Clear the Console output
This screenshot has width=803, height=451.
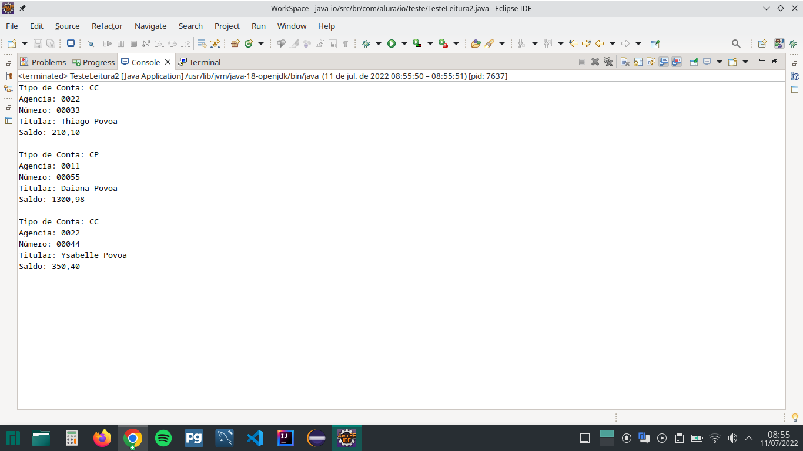tap(625, 62)
